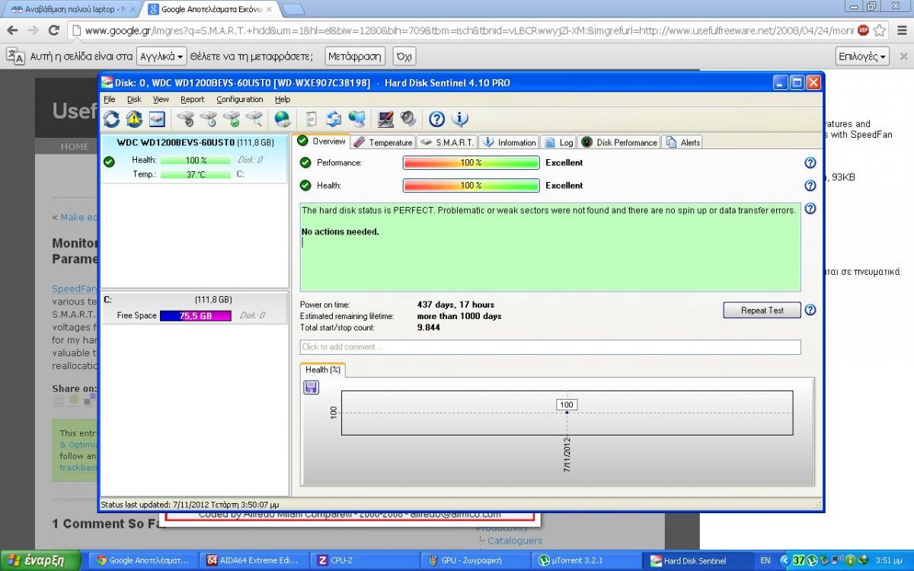Click the Chrome reload page icon
Screen dimensions: 914x571
click(53, 30)
